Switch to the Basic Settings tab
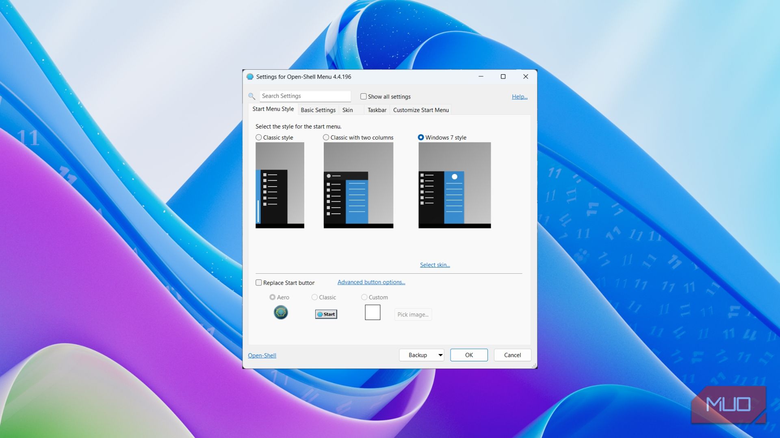 pyautogui.click(x=318, y=110)
